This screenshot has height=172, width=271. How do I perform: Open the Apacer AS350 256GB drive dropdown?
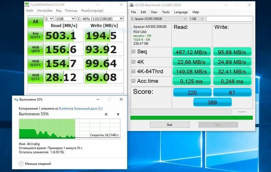[x=159, y=19]
